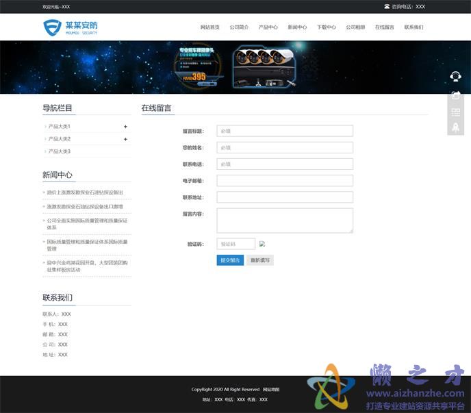Click the 联系地址 input field

click(x=285, y=197)
